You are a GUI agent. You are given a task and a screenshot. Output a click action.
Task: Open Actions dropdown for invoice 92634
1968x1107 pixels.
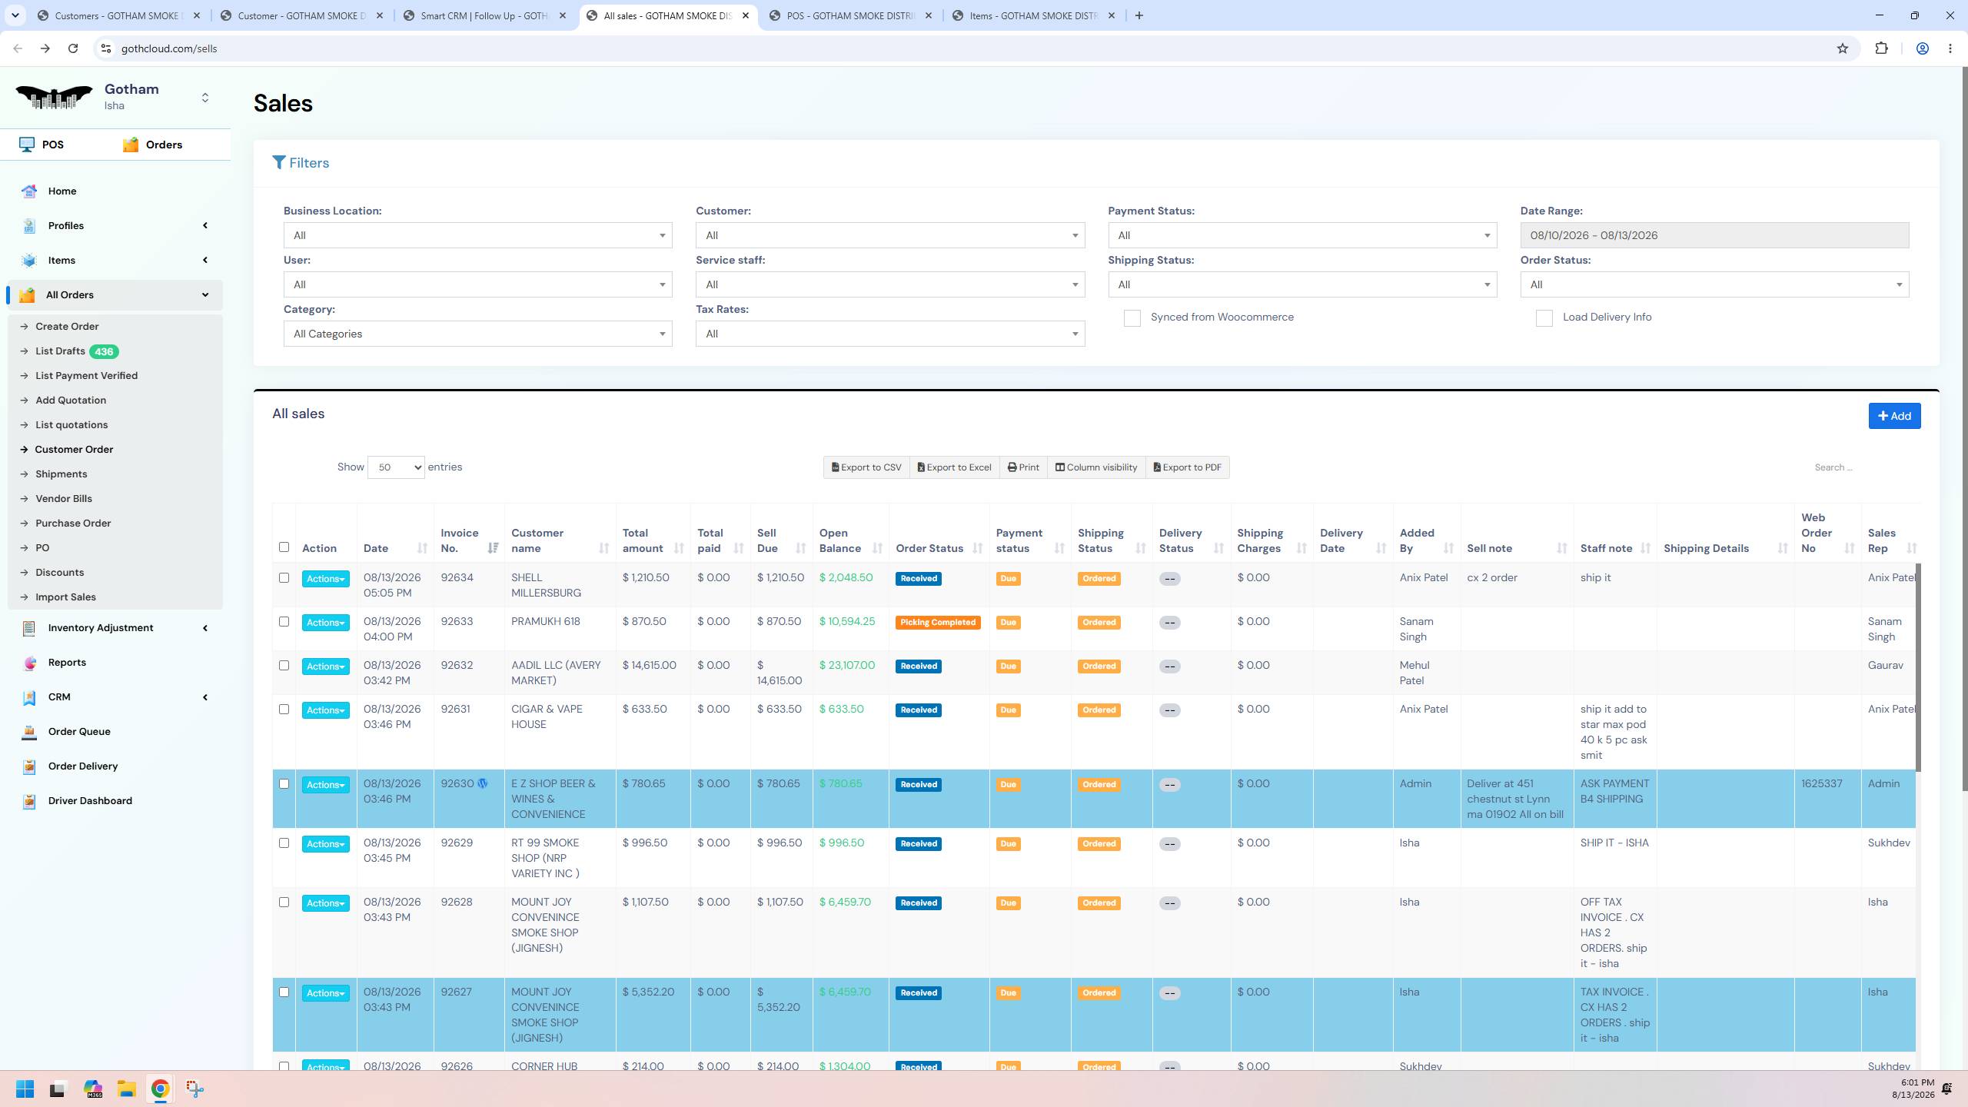click(325, 579)
